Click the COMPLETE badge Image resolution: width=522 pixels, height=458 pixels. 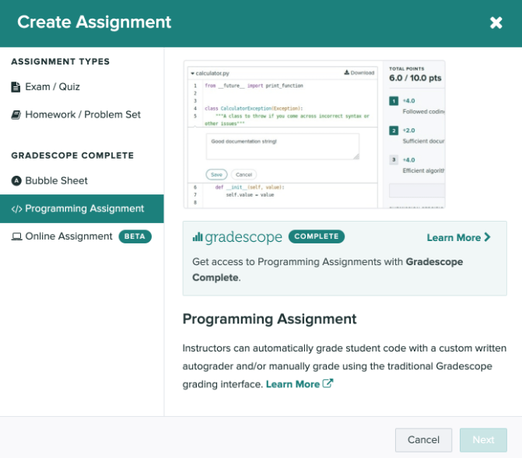tap(317, 236)
